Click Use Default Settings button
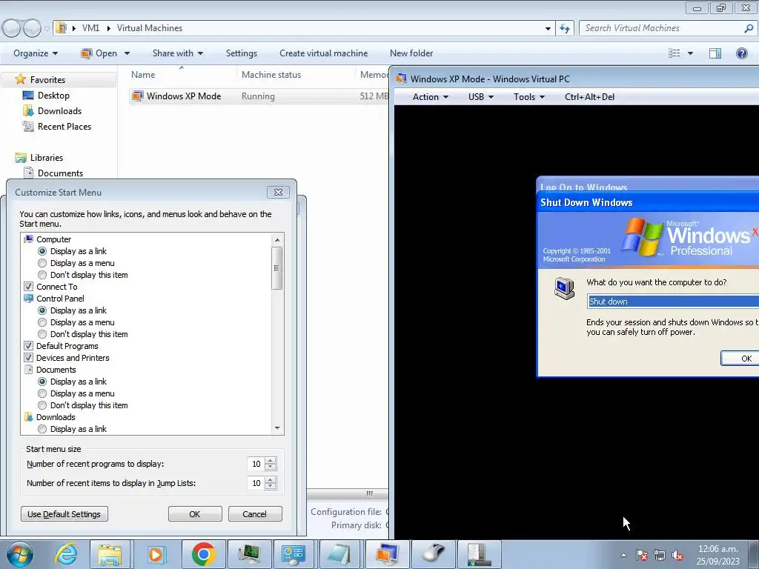 coord(64,514)
